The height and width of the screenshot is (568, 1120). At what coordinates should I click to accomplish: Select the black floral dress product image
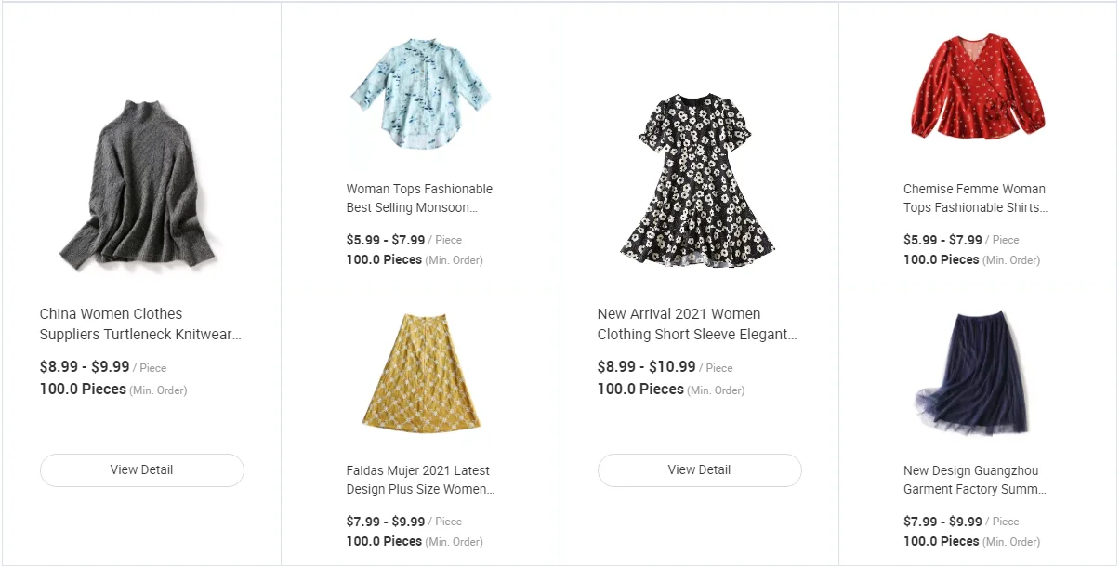coord(699,178)
